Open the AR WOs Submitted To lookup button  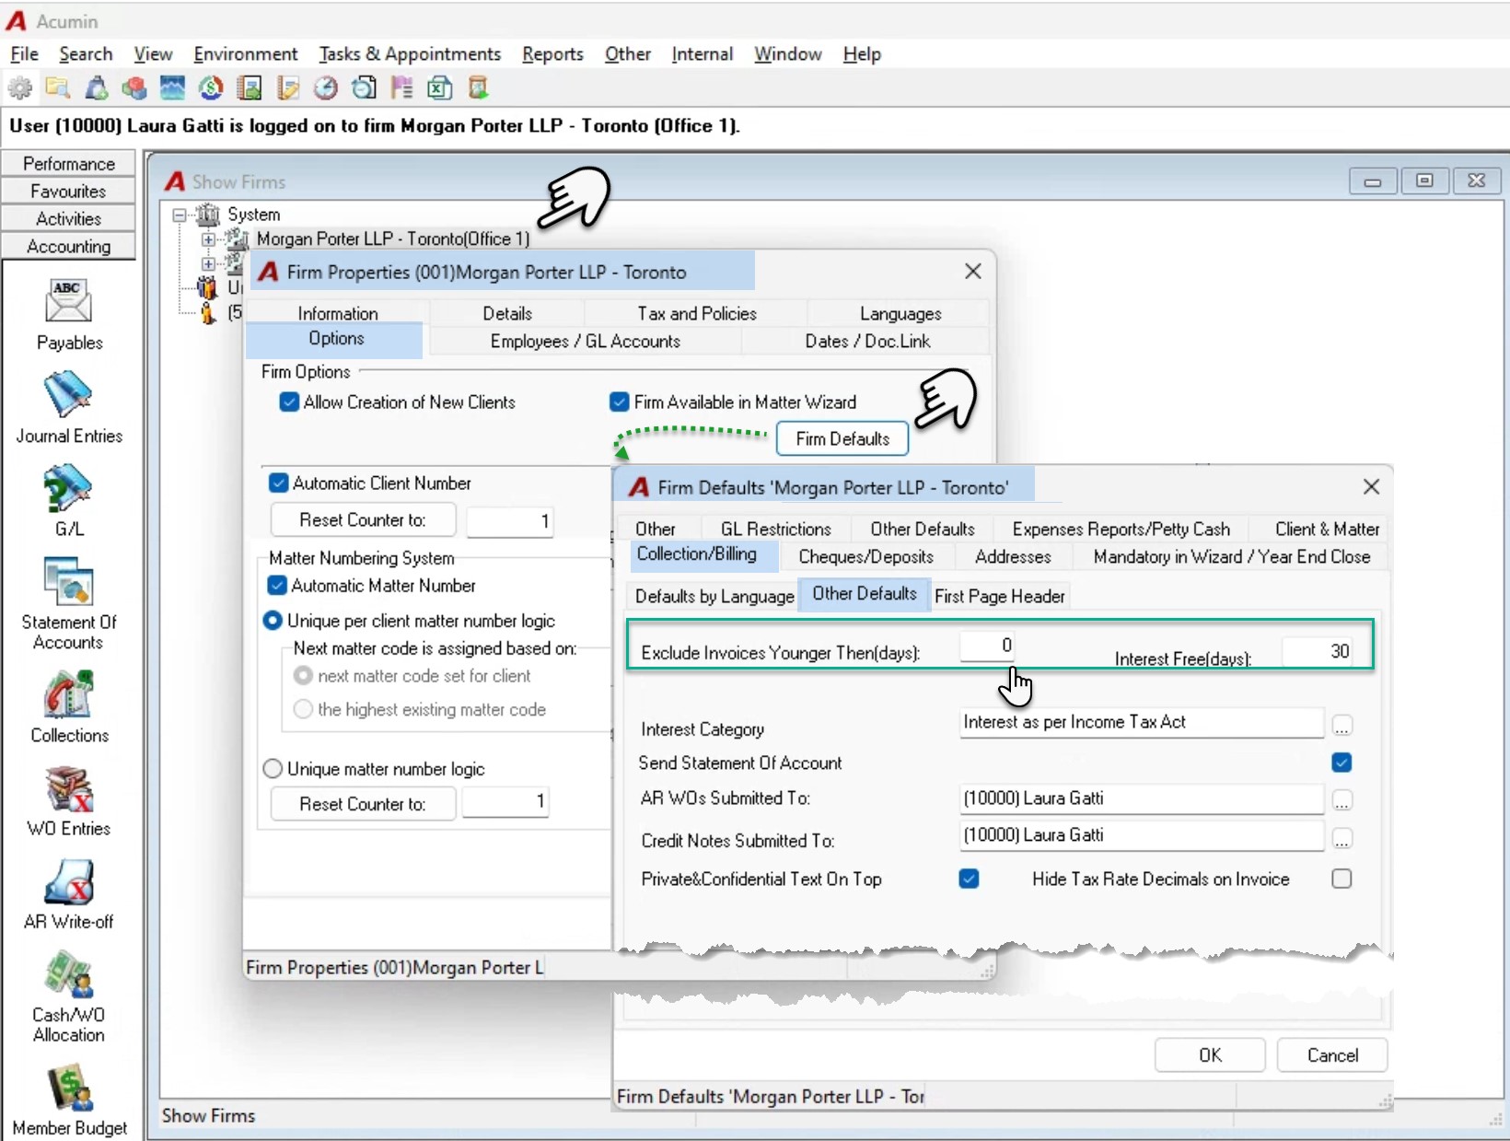pos(1342,801)
